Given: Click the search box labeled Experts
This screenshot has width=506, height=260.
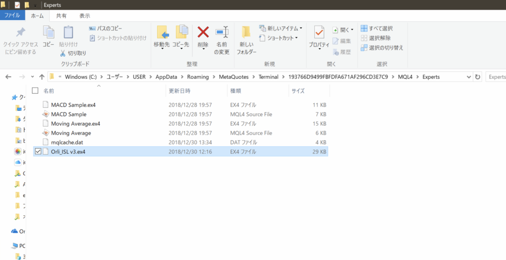Looking at the screenshot, I should [x=496, y=77].
